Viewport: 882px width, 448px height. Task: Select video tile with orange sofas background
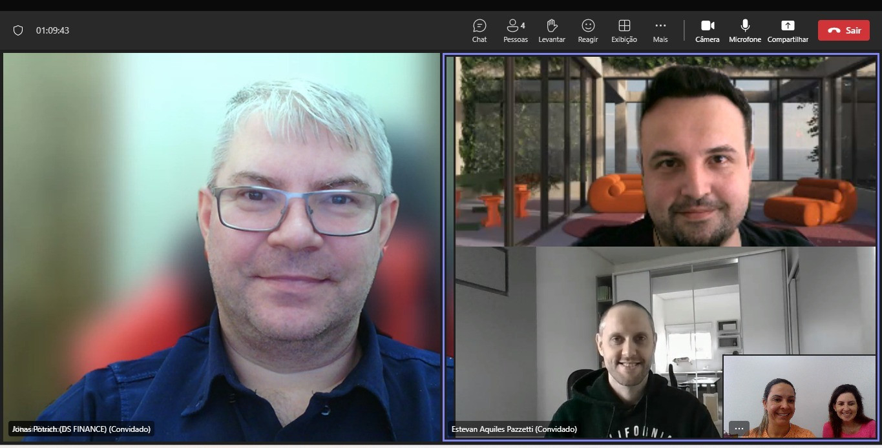[665, 152]
